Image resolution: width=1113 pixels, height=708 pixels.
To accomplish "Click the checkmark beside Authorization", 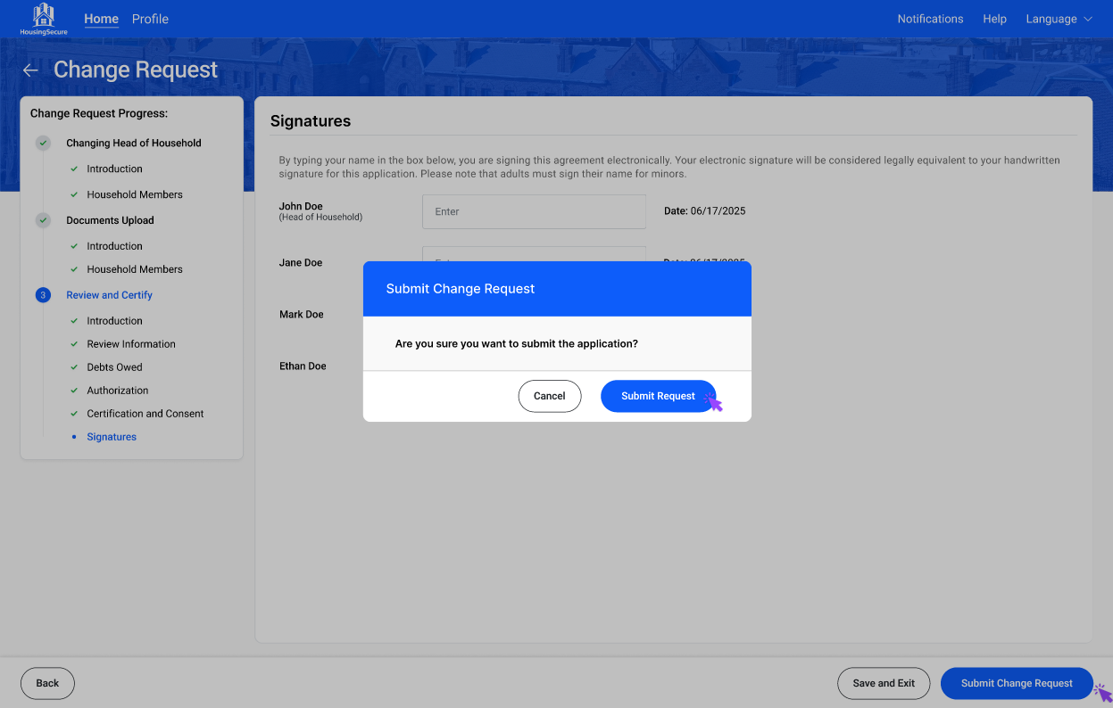I will click(74, 391).
